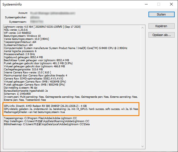Click the Account label
Viewport: 178px width, 152px height.
tap(23, 13)
